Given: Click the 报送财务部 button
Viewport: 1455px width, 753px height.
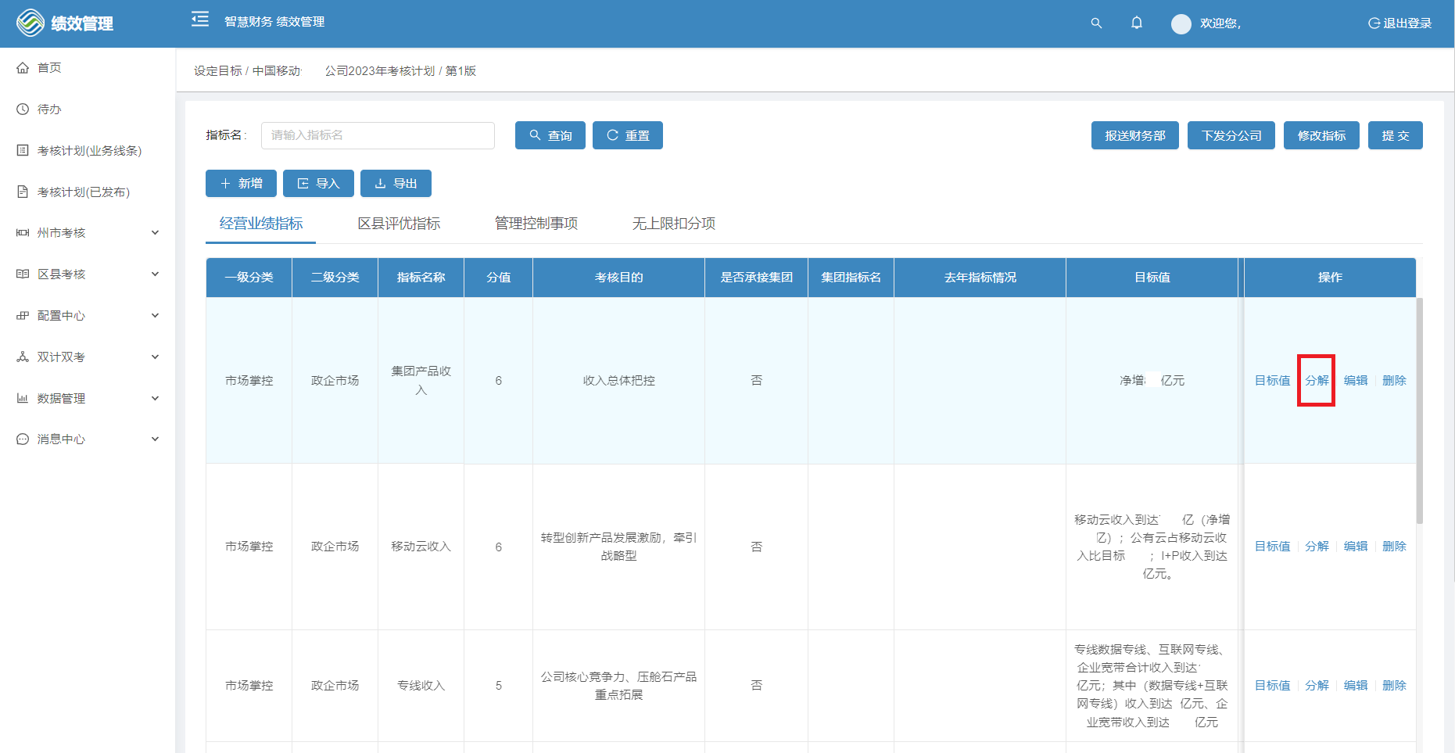Looking at the screenshot, I should click(1135, 135).
